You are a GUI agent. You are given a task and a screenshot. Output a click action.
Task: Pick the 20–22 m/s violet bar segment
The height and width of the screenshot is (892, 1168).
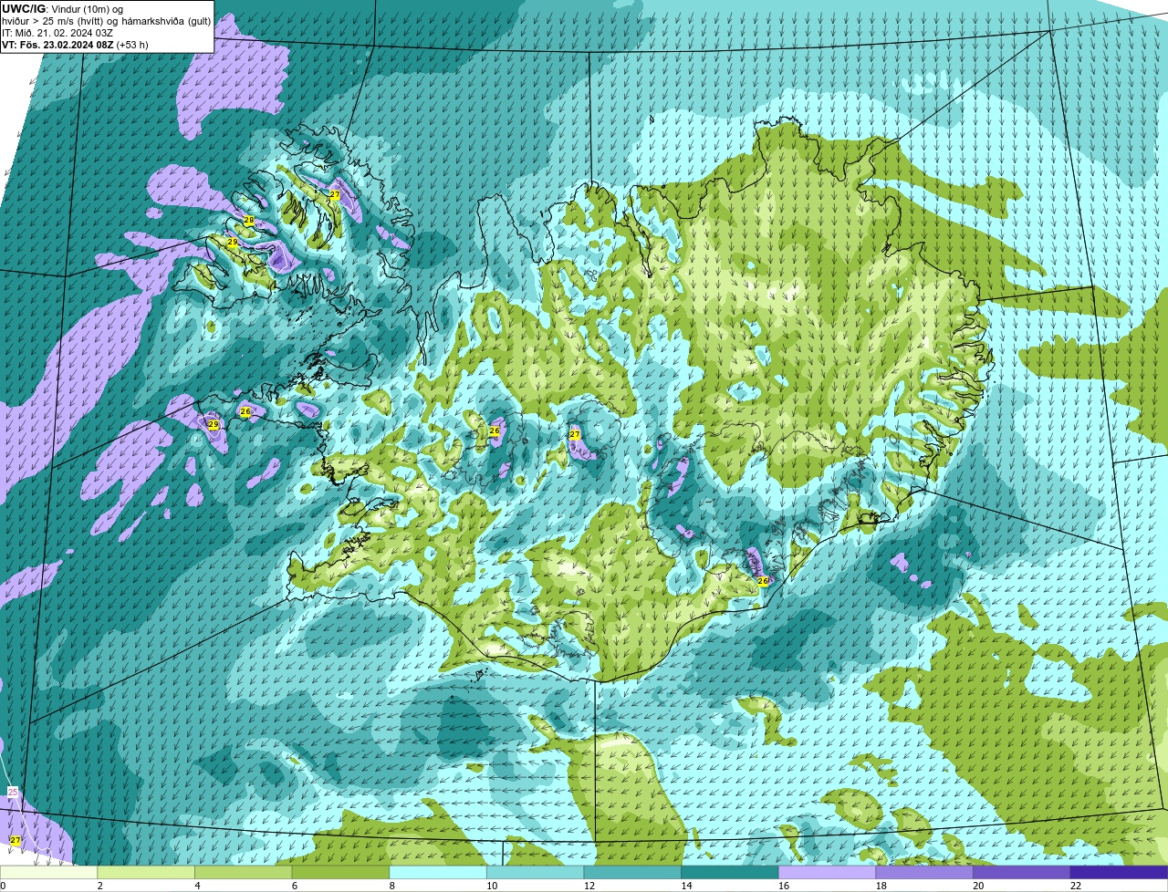pos(1022,873)
